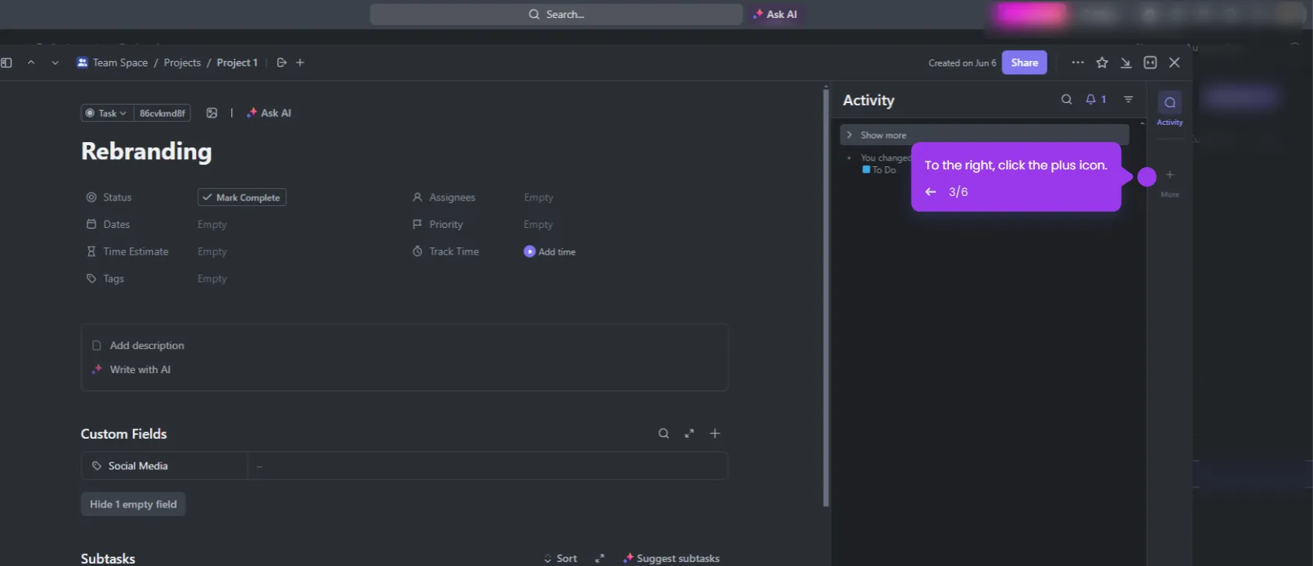The width and height of the screenshot is (1313, 566).
Task: Select Write with AI option
Action: (131, 370)
